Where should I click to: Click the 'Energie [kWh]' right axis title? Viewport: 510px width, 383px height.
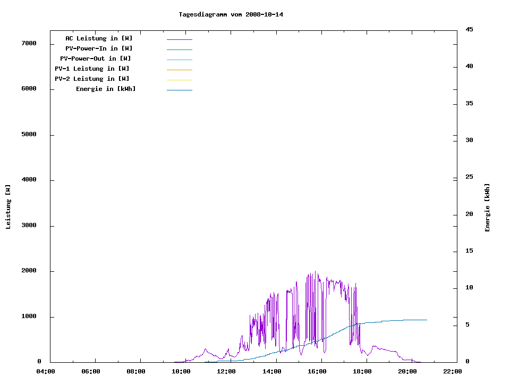[487, 207]
